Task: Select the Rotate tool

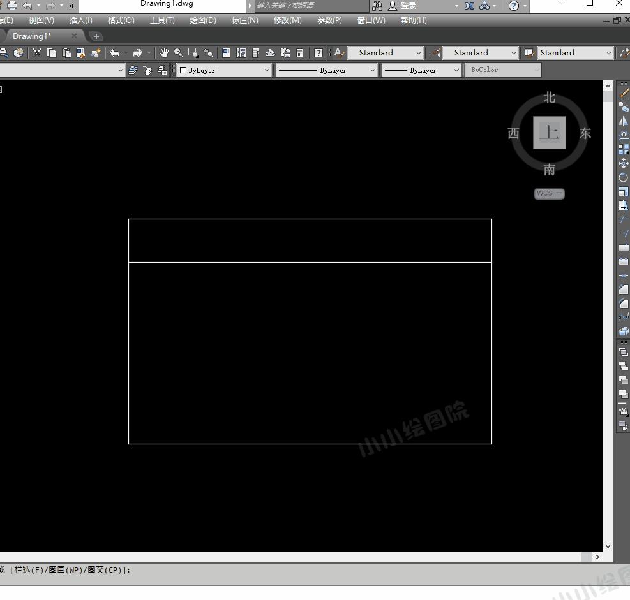Action: click(623, 177)
